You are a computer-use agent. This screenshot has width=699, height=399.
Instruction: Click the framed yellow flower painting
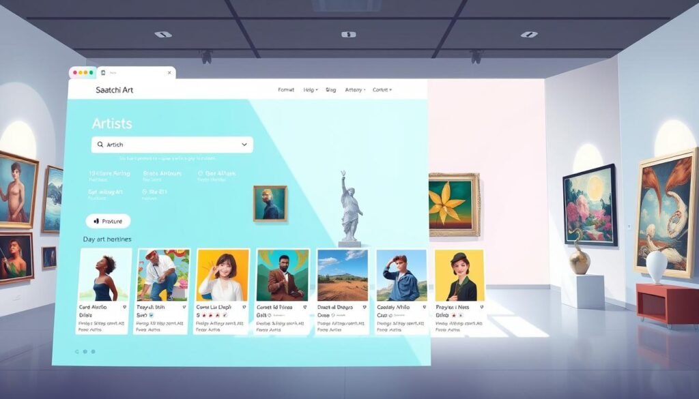click(x=454, y=205)
